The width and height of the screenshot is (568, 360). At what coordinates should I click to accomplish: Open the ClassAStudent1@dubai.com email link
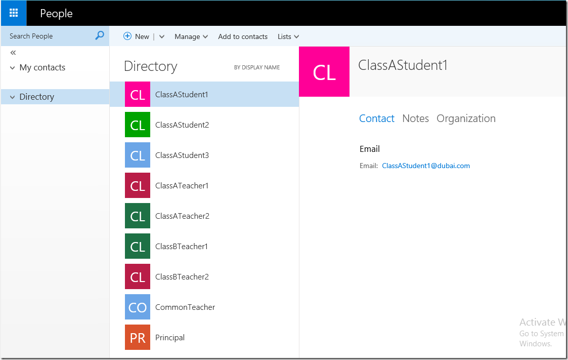(x=426, y=166)
